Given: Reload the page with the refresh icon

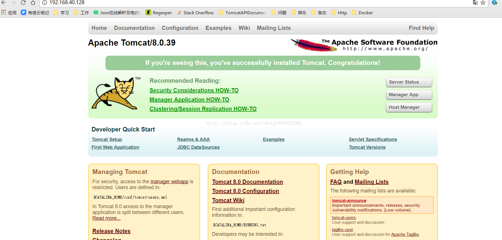Looking at the screenshot, I should pyautogui.click(x=23, y=3).
